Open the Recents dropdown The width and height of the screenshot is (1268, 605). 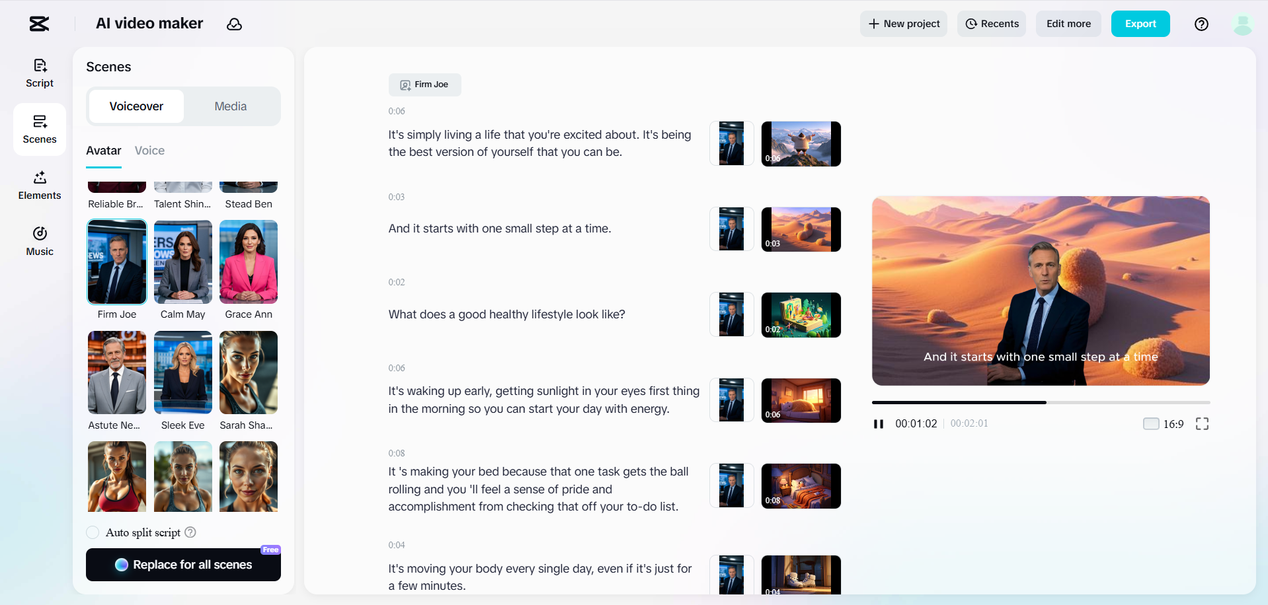click(991, 24)
